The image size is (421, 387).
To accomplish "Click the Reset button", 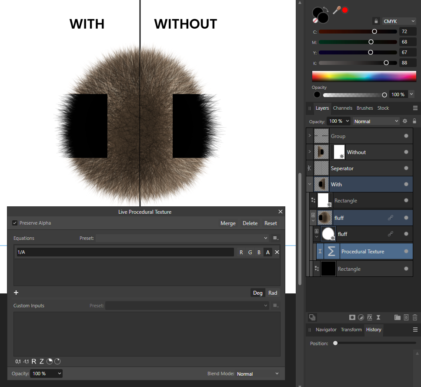I will (271, 223).
